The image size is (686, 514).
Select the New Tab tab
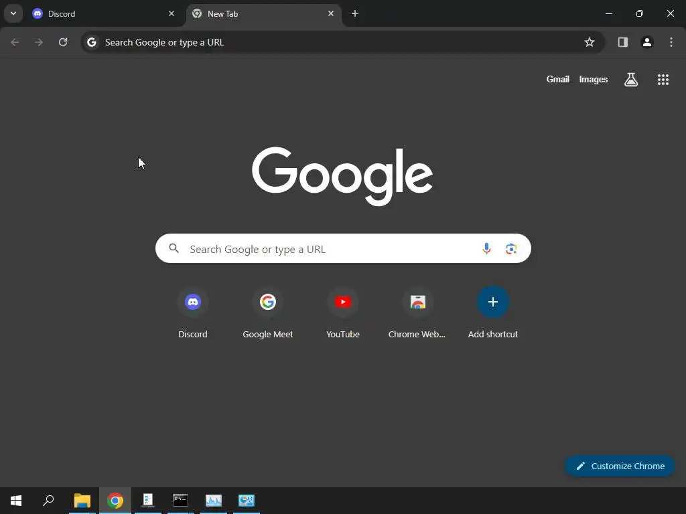click(263, 13)
